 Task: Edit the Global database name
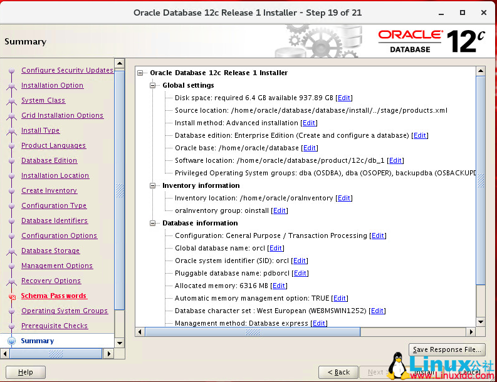tap(275, 249)
